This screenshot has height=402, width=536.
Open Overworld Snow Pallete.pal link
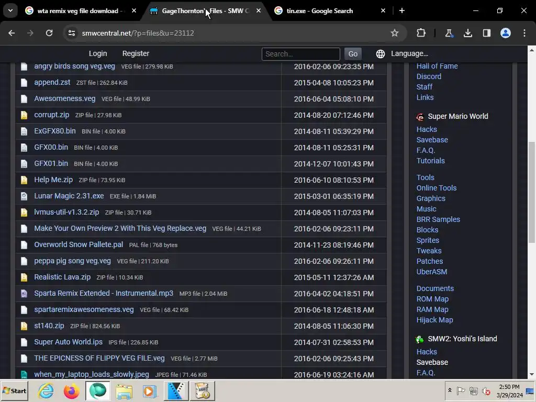(x=79, y=245)
